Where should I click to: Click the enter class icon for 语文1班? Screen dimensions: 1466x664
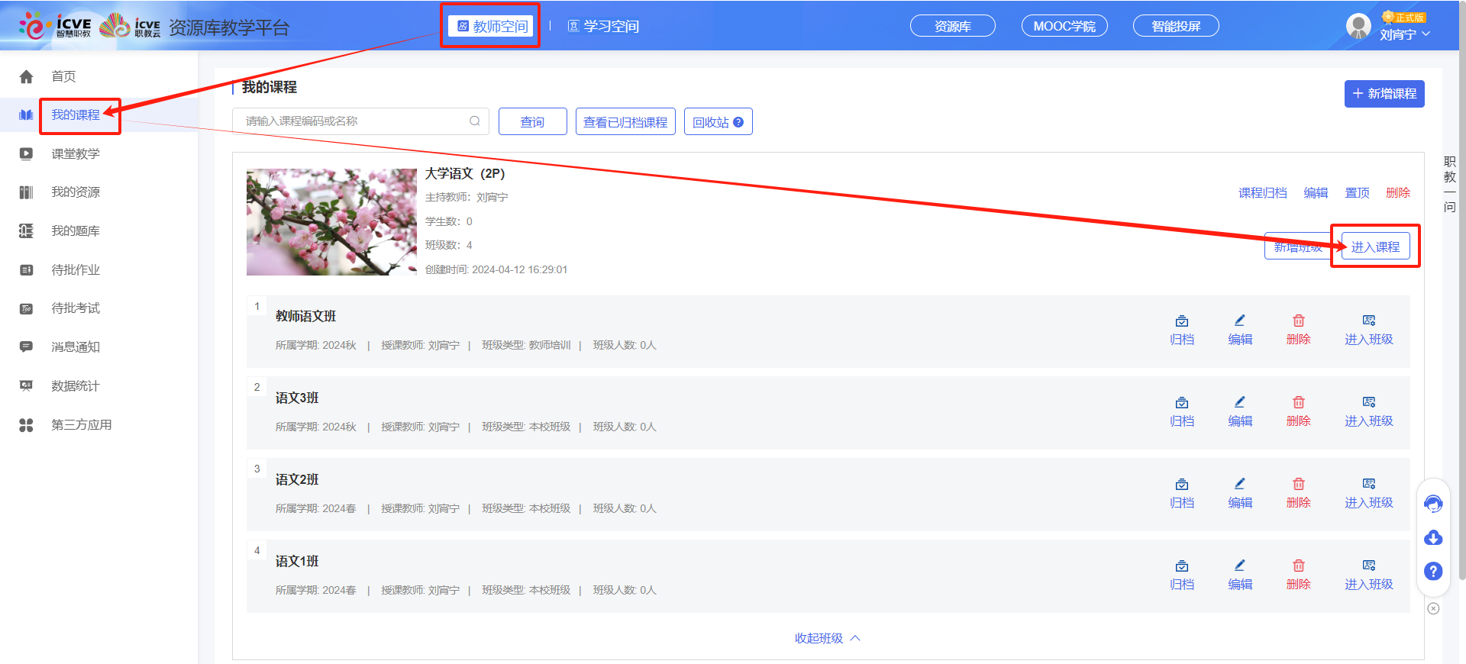pyautogui.click(x=1368, y=566)
